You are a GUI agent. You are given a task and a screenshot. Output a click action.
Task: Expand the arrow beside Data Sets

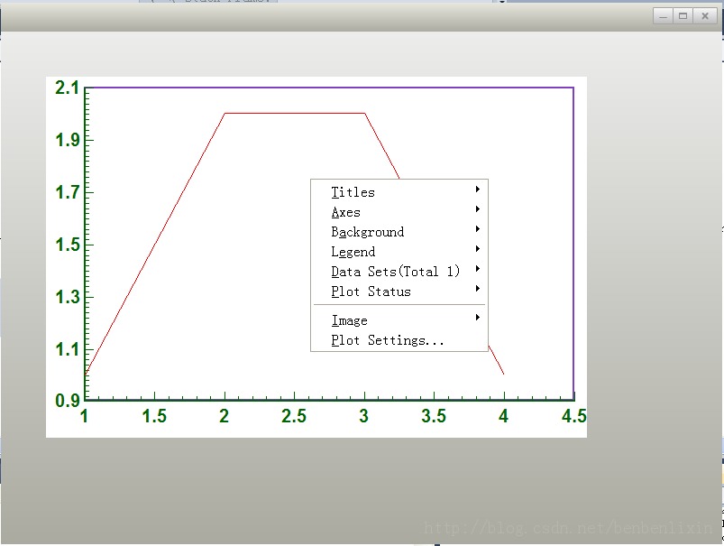[478, 269]
